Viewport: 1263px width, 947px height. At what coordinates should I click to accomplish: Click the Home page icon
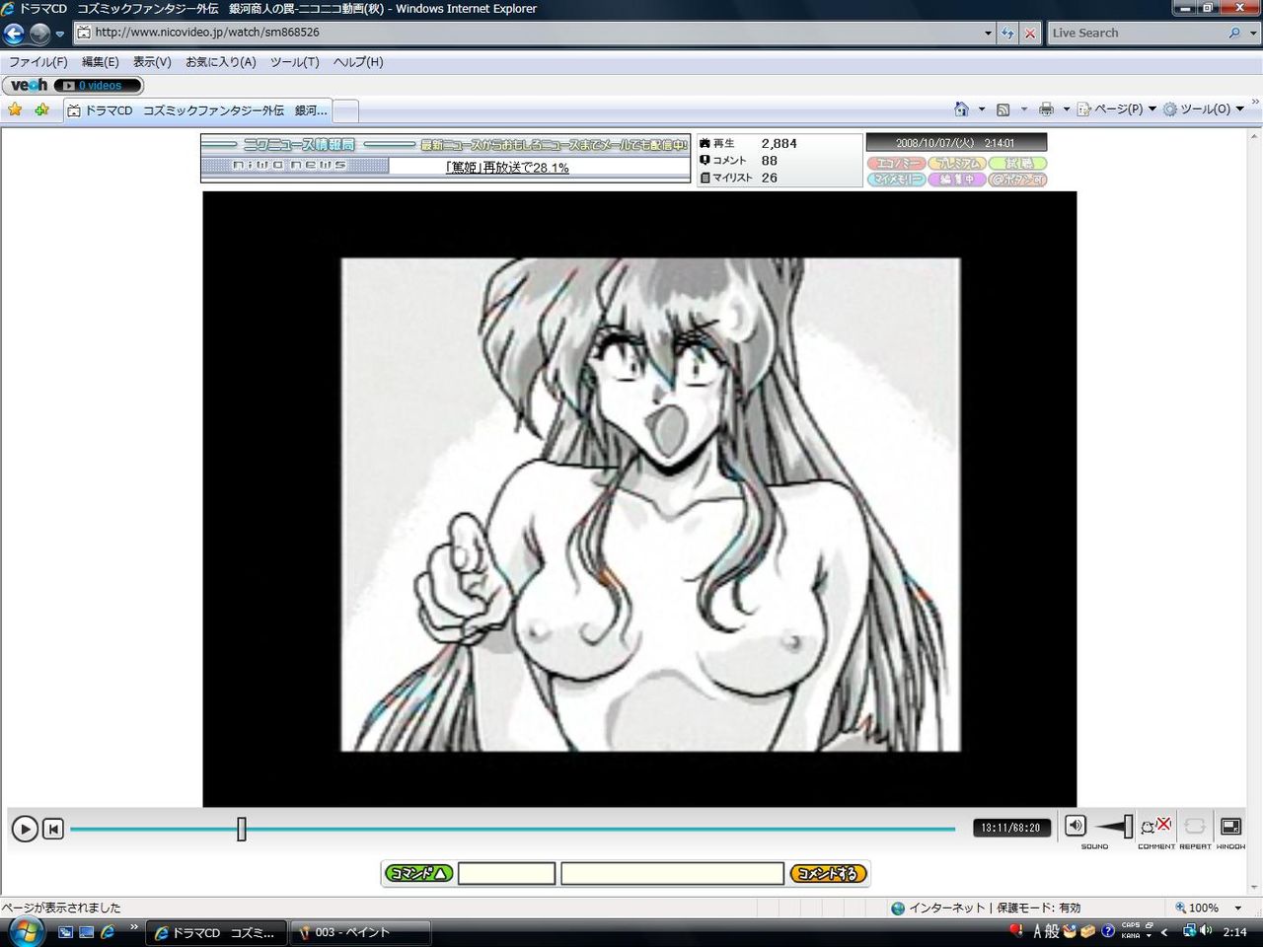961,109
